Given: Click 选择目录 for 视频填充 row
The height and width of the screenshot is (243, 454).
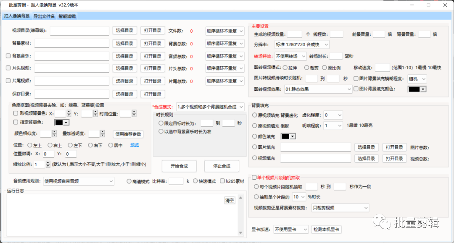Looking at the screenshot, I should 366,159.
